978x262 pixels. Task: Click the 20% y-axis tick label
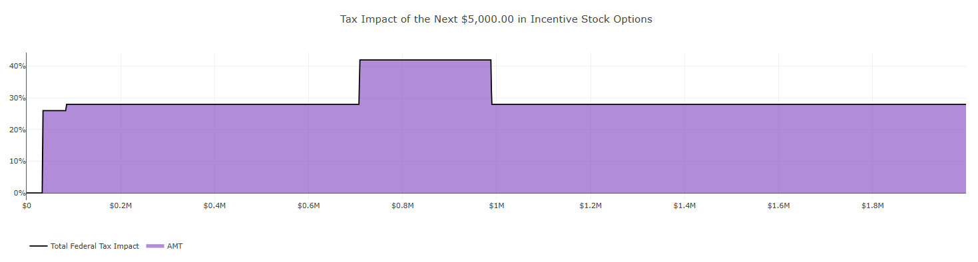17,130
